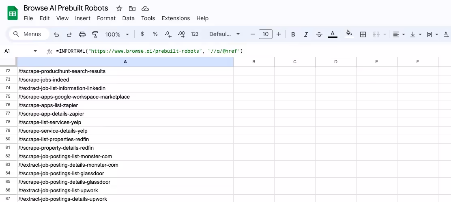The height and width of the screenshot is (202, 451).
Task: Open horizontal align dropdown
Action: coord(399,34)
